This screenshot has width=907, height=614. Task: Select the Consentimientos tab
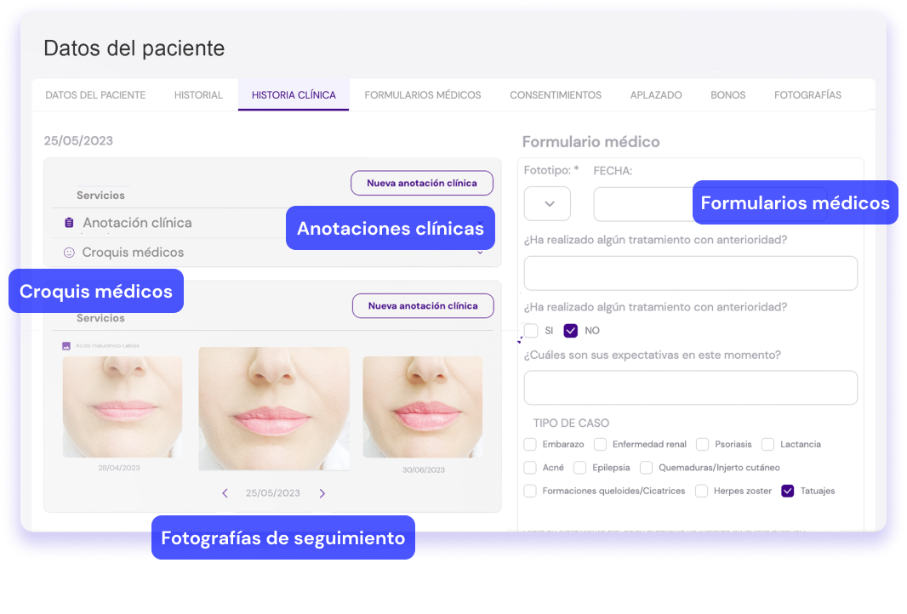pos(556,95)
